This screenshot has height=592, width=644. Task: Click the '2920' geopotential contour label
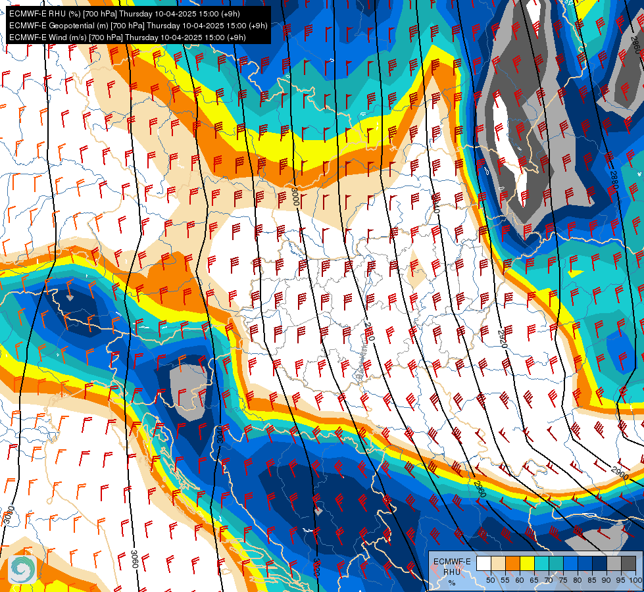503,339
